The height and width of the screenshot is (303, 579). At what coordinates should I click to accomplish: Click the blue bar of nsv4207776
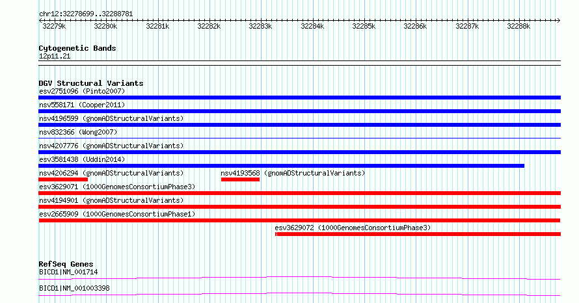pyautogui.click(x=299, y=152)
